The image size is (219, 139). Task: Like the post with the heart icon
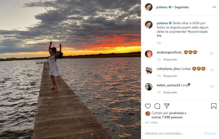(x=148, y=106)
